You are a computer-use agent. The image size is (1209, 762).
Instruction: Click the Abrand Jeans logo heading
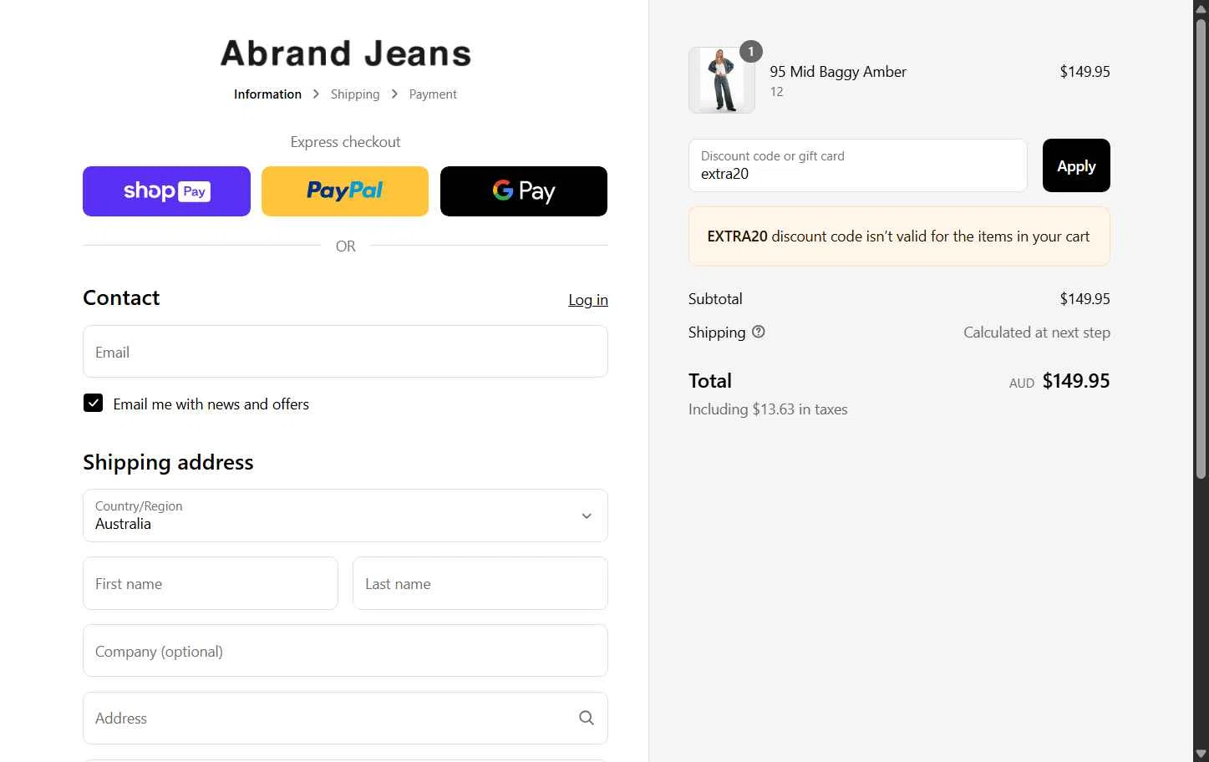pyautogui.click(x=345, y=53)
